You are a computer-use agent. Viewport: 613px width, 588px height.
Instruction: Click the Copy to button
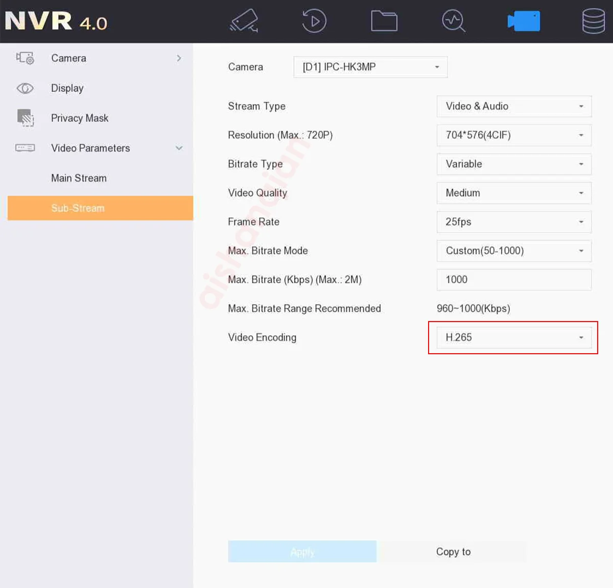pyautogui.click(x=454, y=552)
